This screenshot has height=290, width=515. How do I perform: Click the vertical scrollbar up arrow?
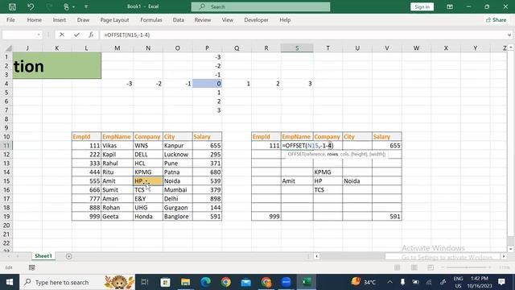point(511,48)
